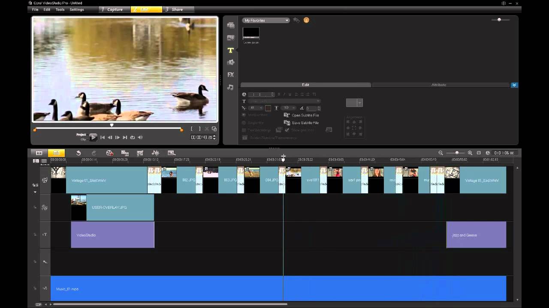Screen dimensions: 549x308
Task: Open the Graphic library icon
Action: click(x=231, y=62)
